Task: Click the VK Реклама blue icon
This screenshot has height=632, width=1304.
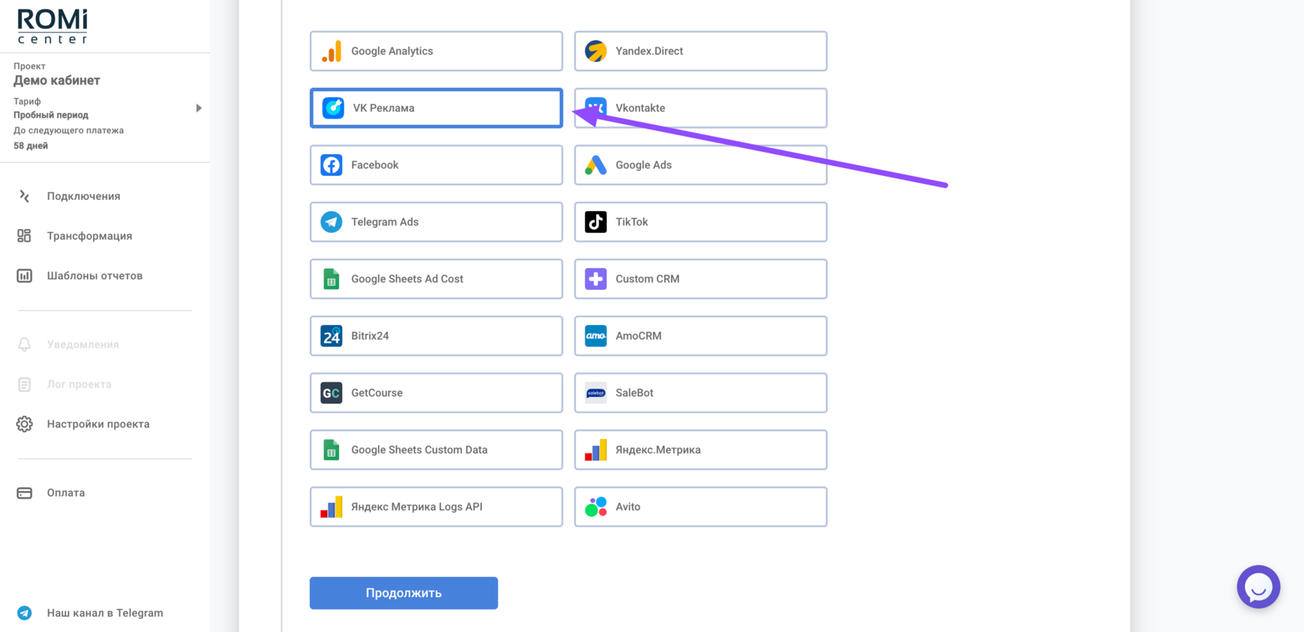Action: point(333,108)
